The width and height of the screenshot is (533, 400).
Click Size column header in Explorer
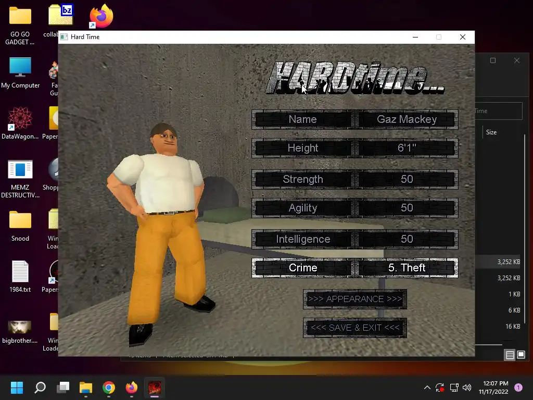(x=491, y=132)
